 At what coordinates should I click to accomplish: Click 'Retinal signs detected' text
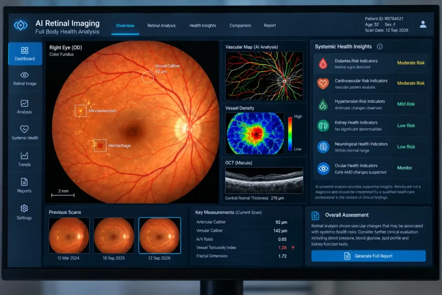click(x=352, y=67)
